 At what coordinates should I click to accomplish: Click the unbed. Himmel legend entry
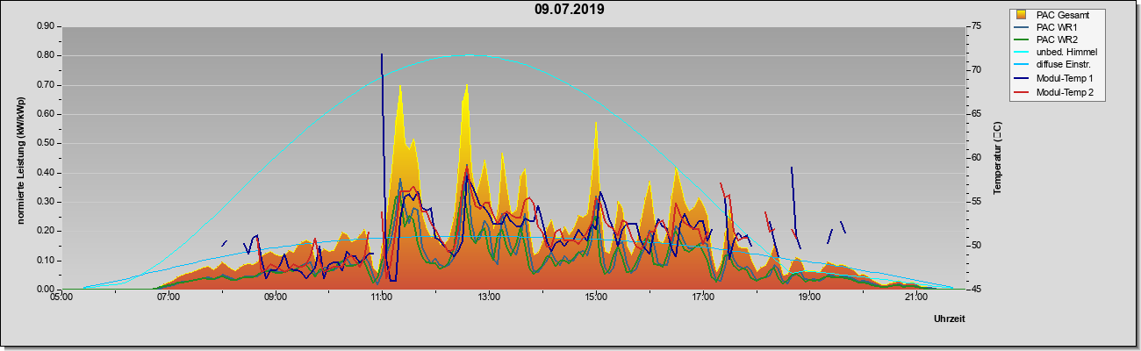pyautogui.click(x=1057, y=53)
